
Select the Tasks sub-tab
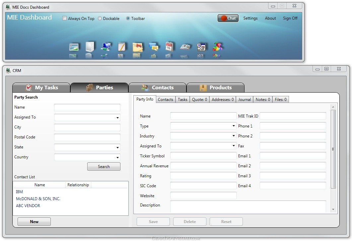(x=182, y=100)
